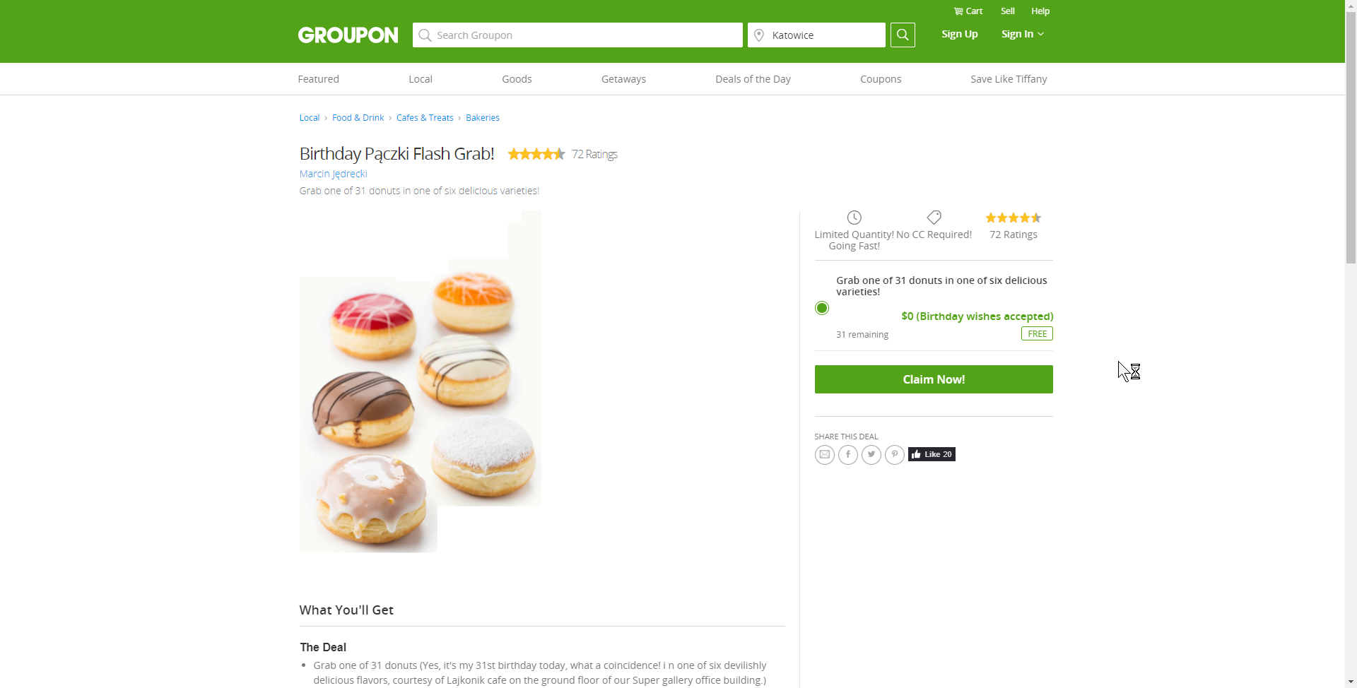This screenshot has height=688, width=1357.
Task: Open the Getaways tab
Action: tap(623, 79)
